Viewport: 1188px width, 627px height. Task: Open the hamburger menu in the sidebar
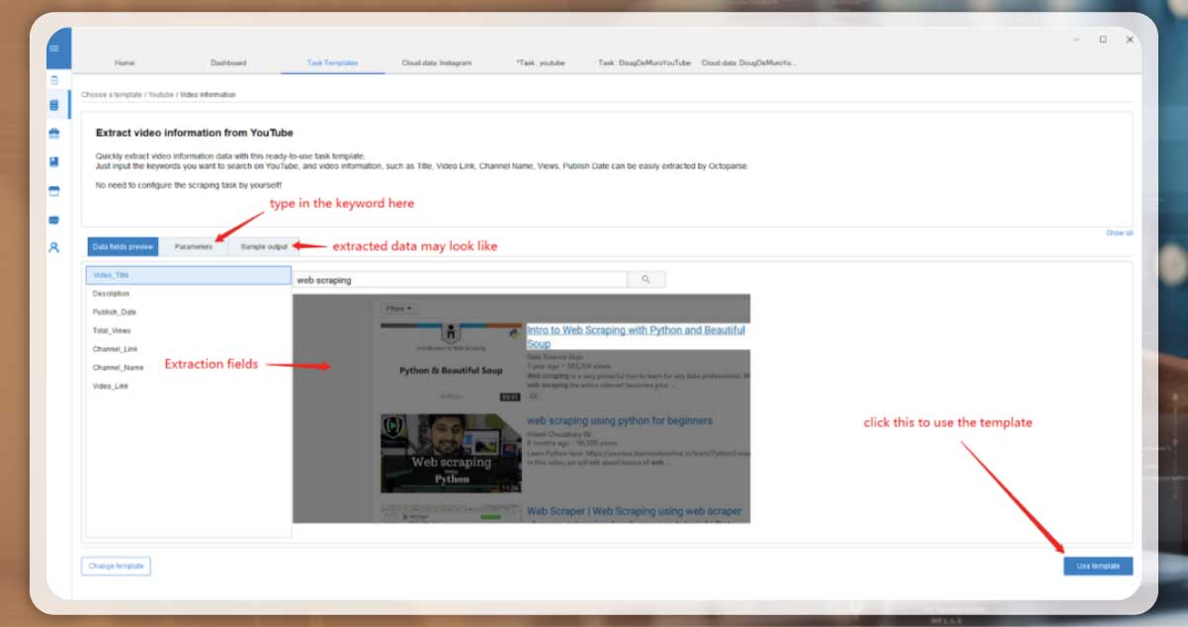pyautogui.click(x=53, y=48)
